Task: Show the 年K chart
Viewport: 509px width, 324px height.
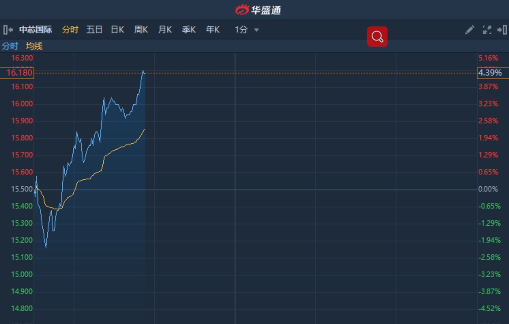Action: pos(212,30)
